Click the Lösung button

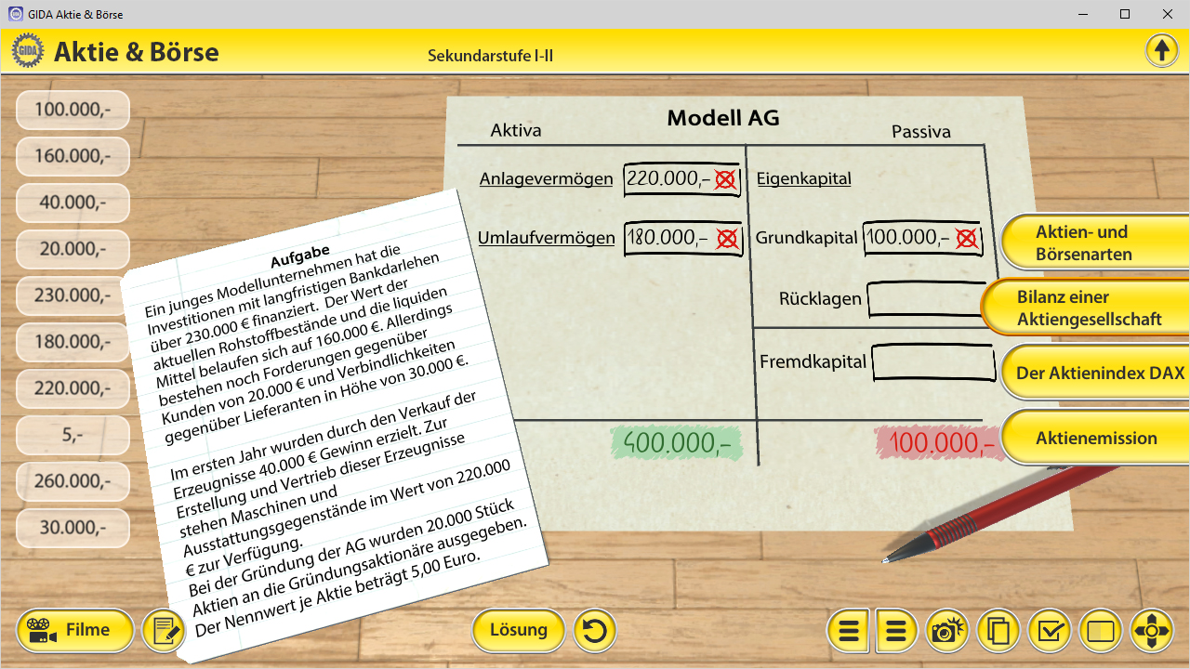point(518,630)
